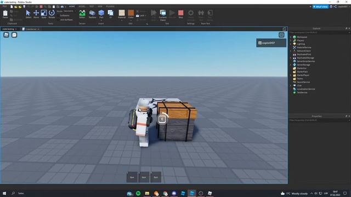Screen dimensions: 351x197
Task: Open the Lock dropdown arrow
Action: tap(145, 16)
